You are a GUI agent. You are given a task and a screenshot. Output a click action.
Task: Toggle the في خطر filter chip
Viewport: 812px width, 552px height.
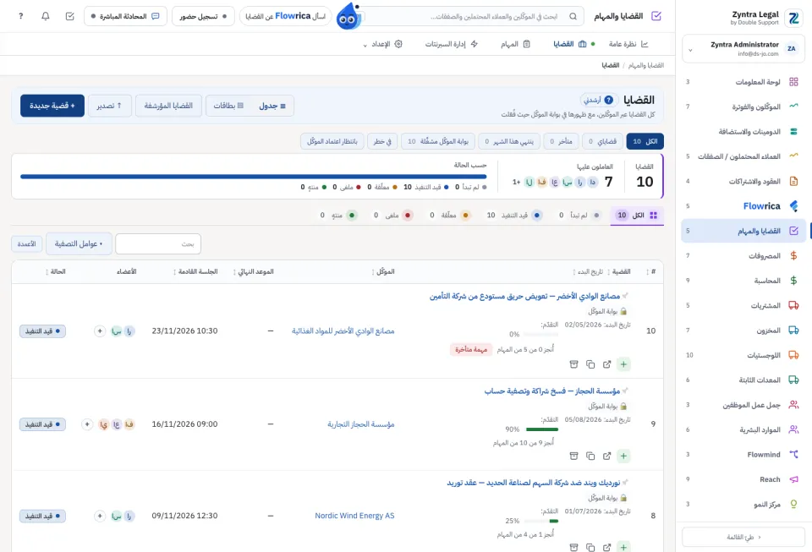click(382, 141)
